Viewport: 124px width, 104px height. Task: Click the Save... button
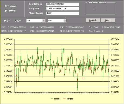click(108, 20)
